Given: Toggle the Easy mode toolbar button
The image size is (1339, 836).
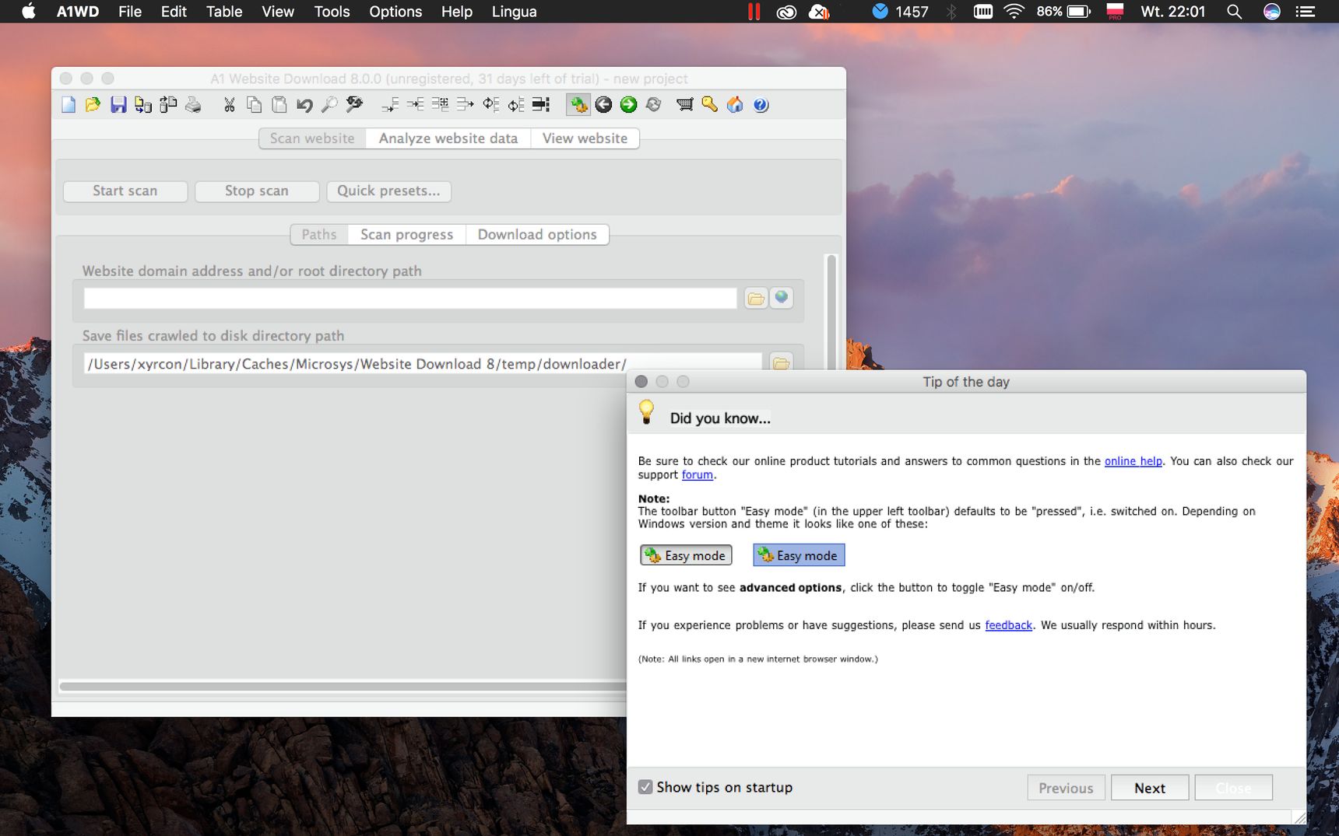Looking at the screenshot, I should point(578,105).
